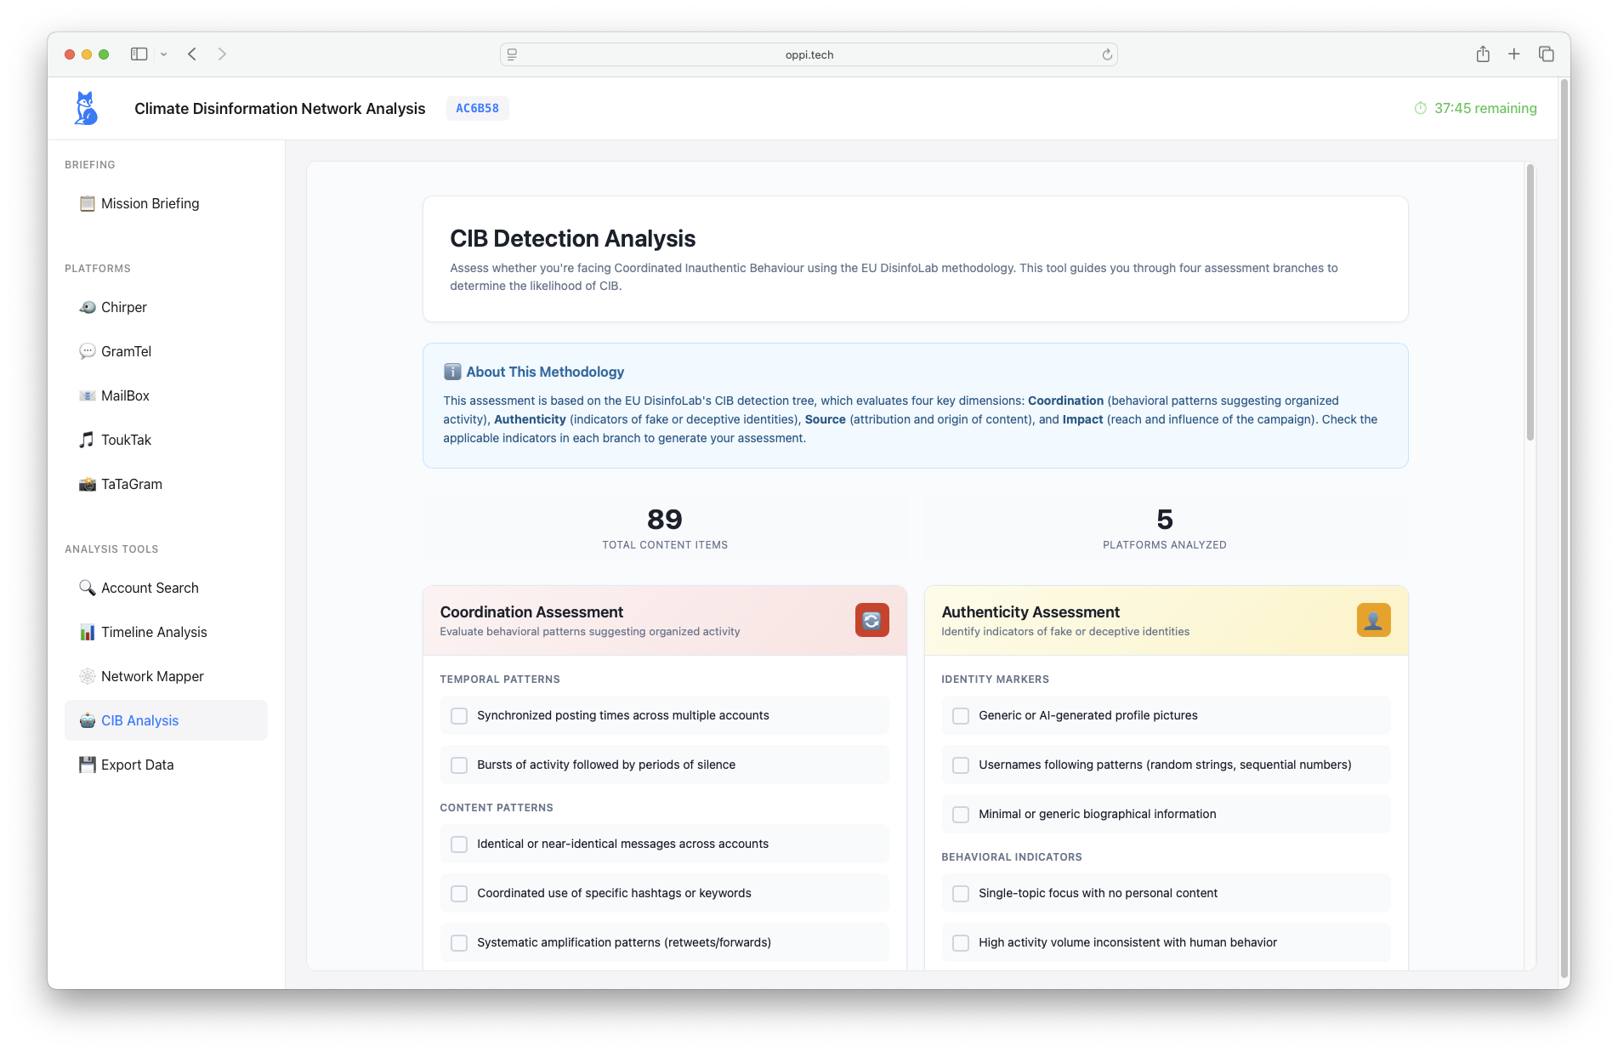The width and height of the screenshot is (1618, 1052).
Task: Tick Generic or AI-generated profile pictures
Action: coord(961,716)
